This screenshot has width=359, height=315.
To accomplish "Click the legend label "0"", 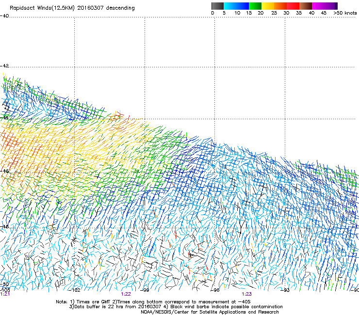I will point(212,13).
